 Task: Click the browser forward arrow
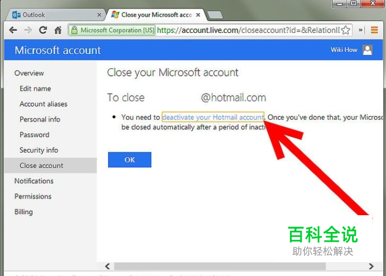pos(28,30)
